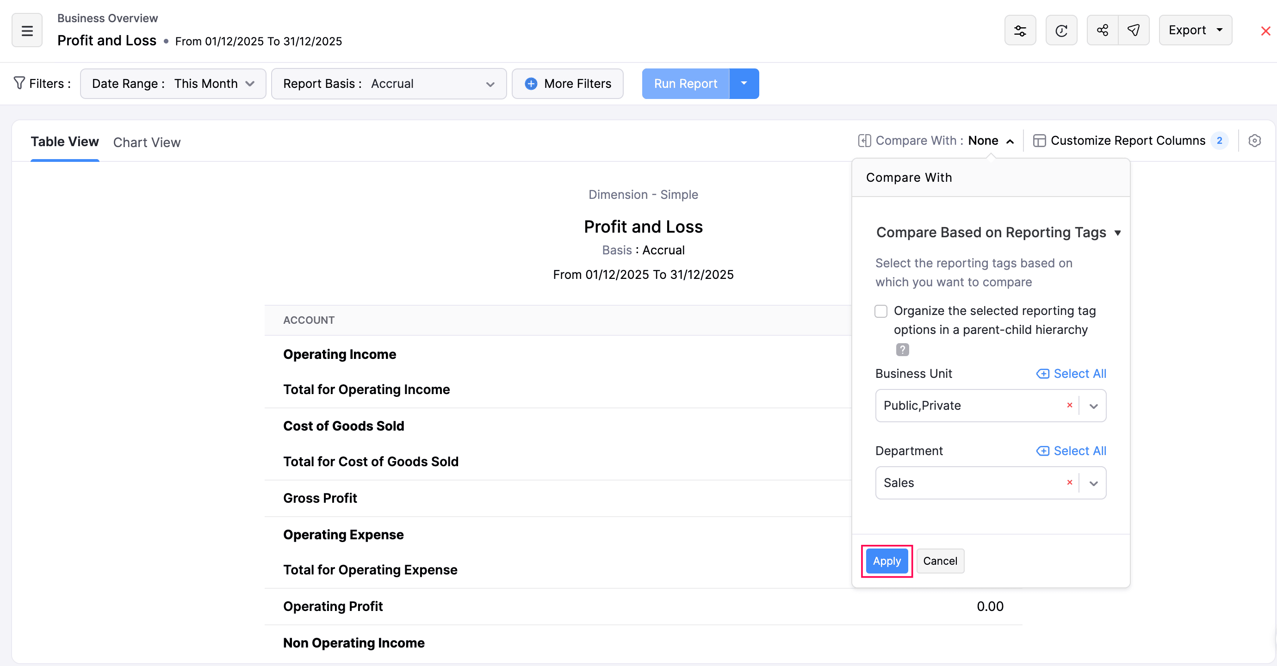Open the report settings gear icon

click(x=1255, y=141)
